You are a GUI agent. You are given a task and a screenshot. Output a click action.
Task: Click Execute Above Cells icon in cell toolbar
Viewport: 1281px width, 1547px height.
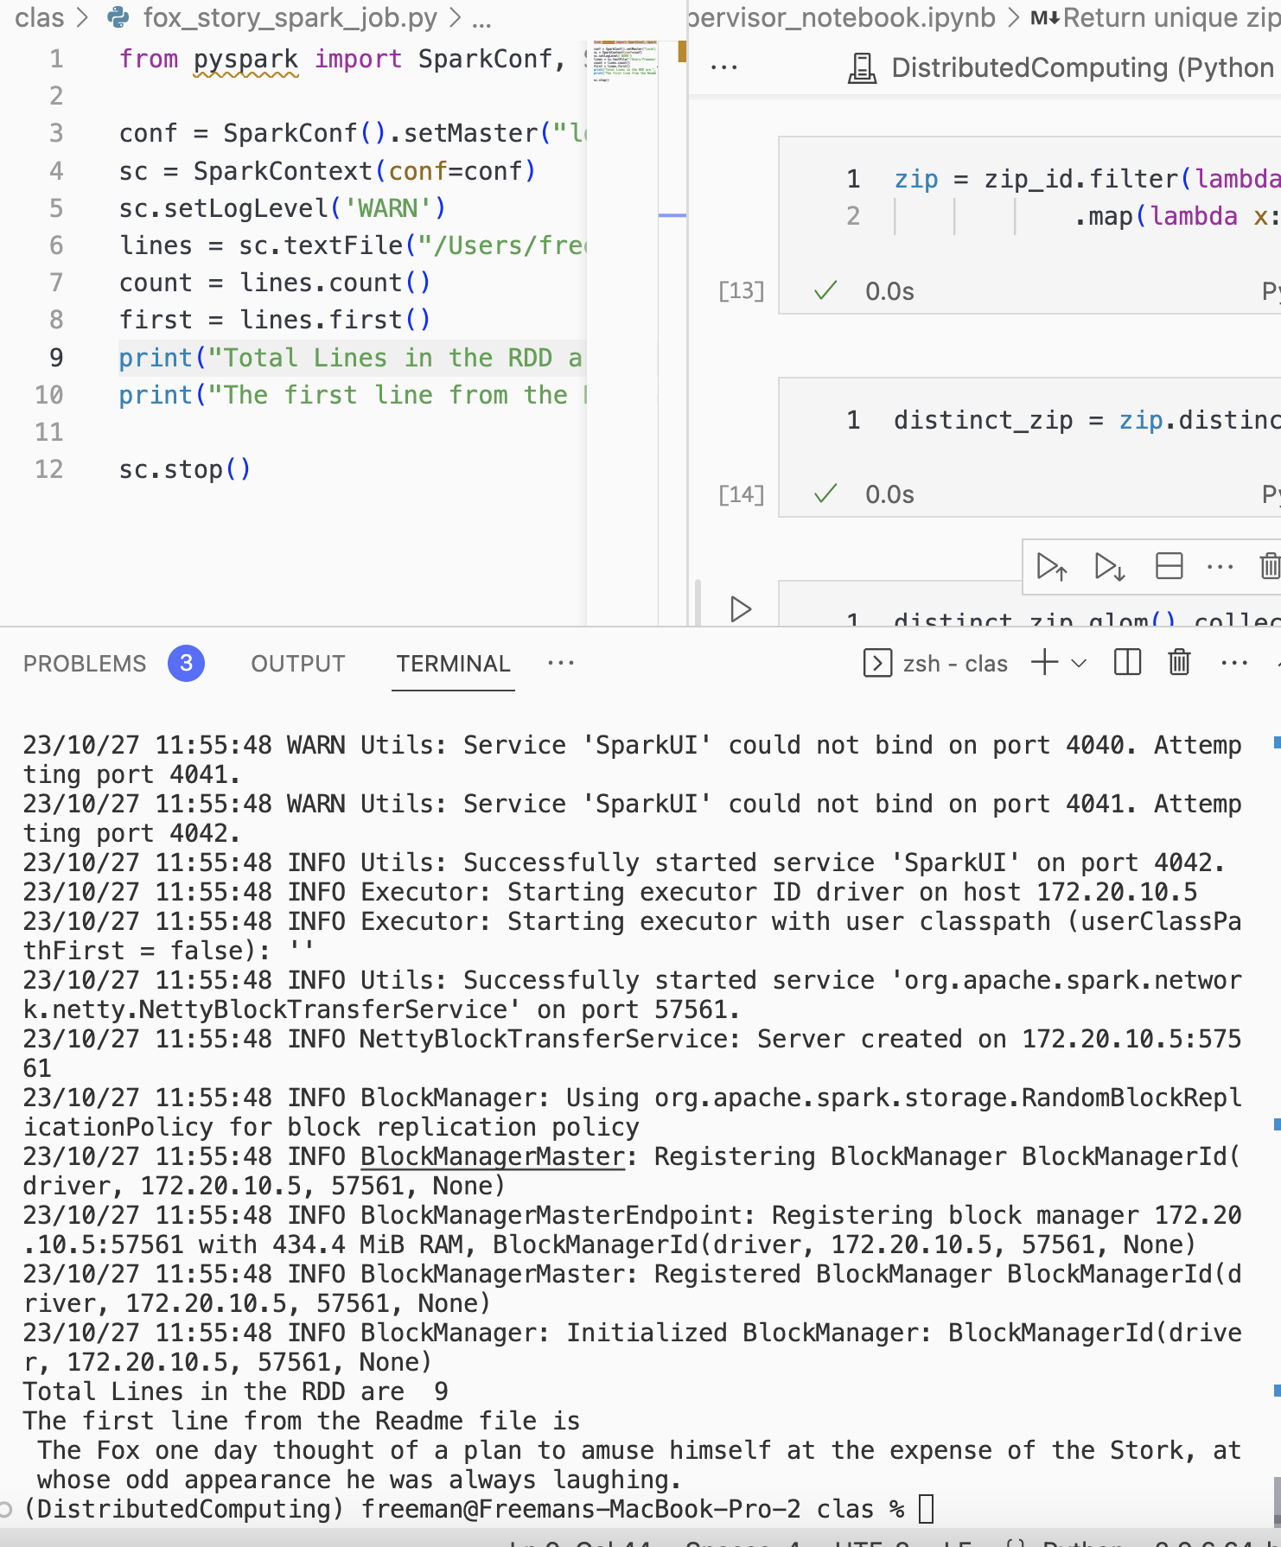coord(1051,567)
